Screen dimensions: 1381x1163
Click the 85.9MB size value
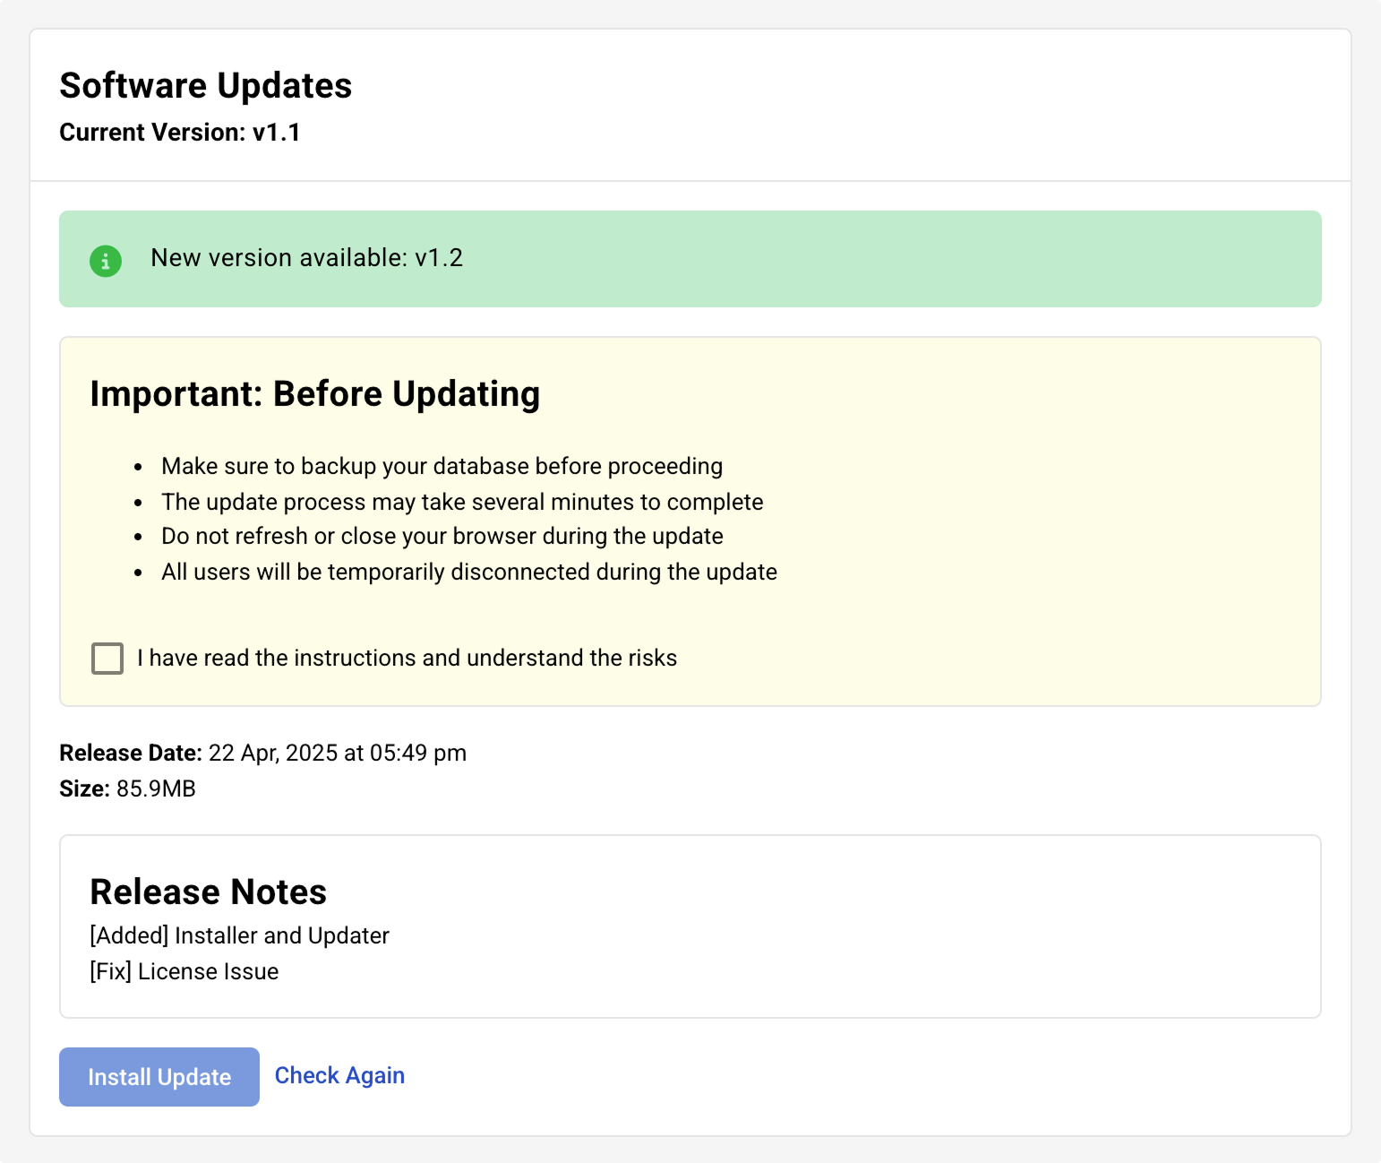pos(156,789)
